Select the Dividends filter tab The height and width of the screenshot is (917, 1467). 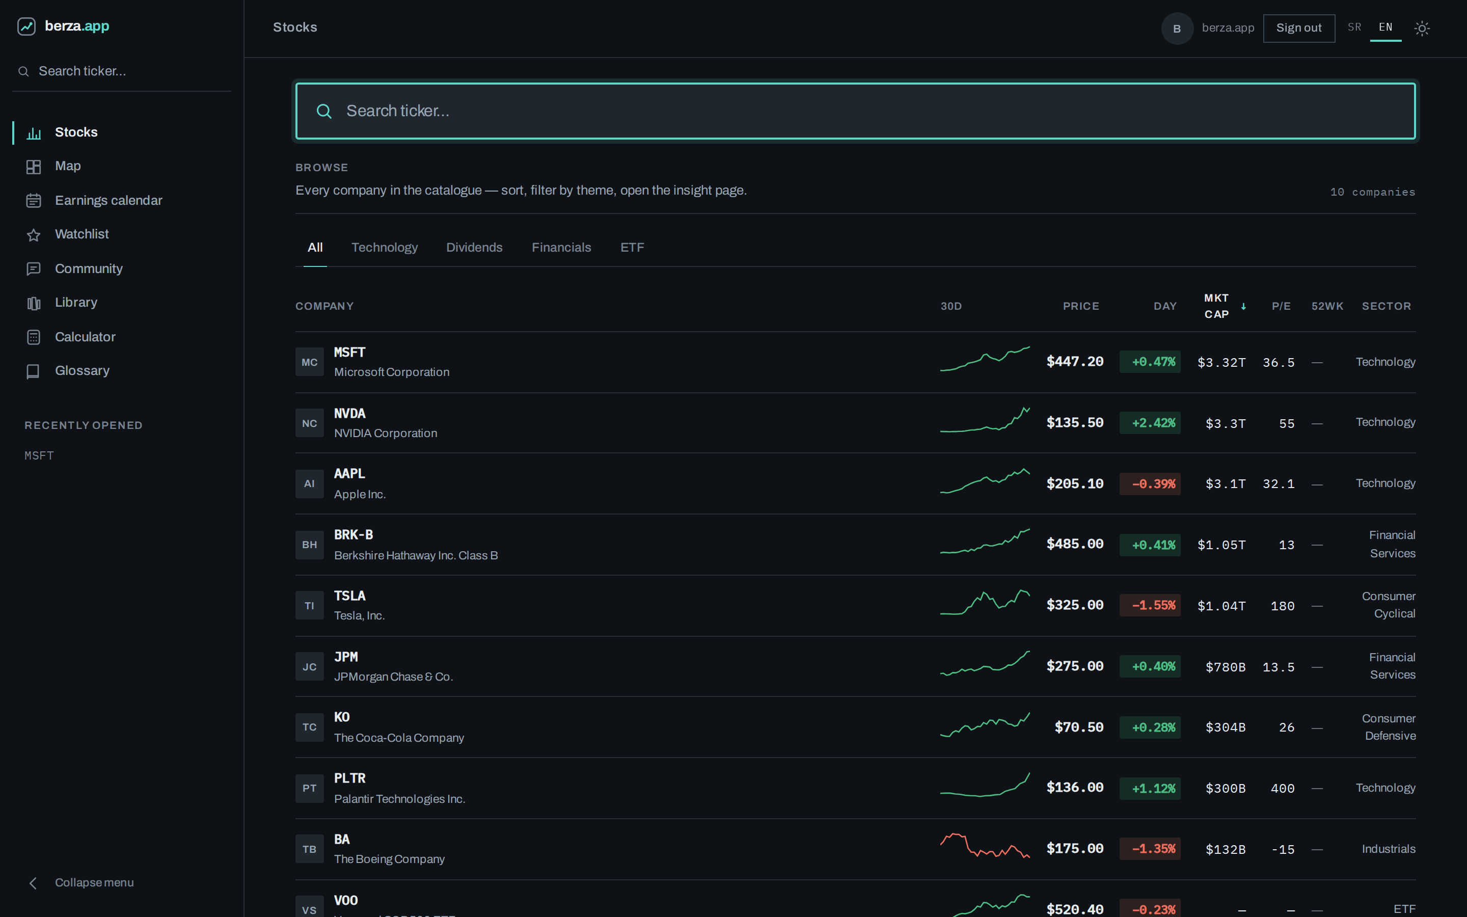coord(474,248)
